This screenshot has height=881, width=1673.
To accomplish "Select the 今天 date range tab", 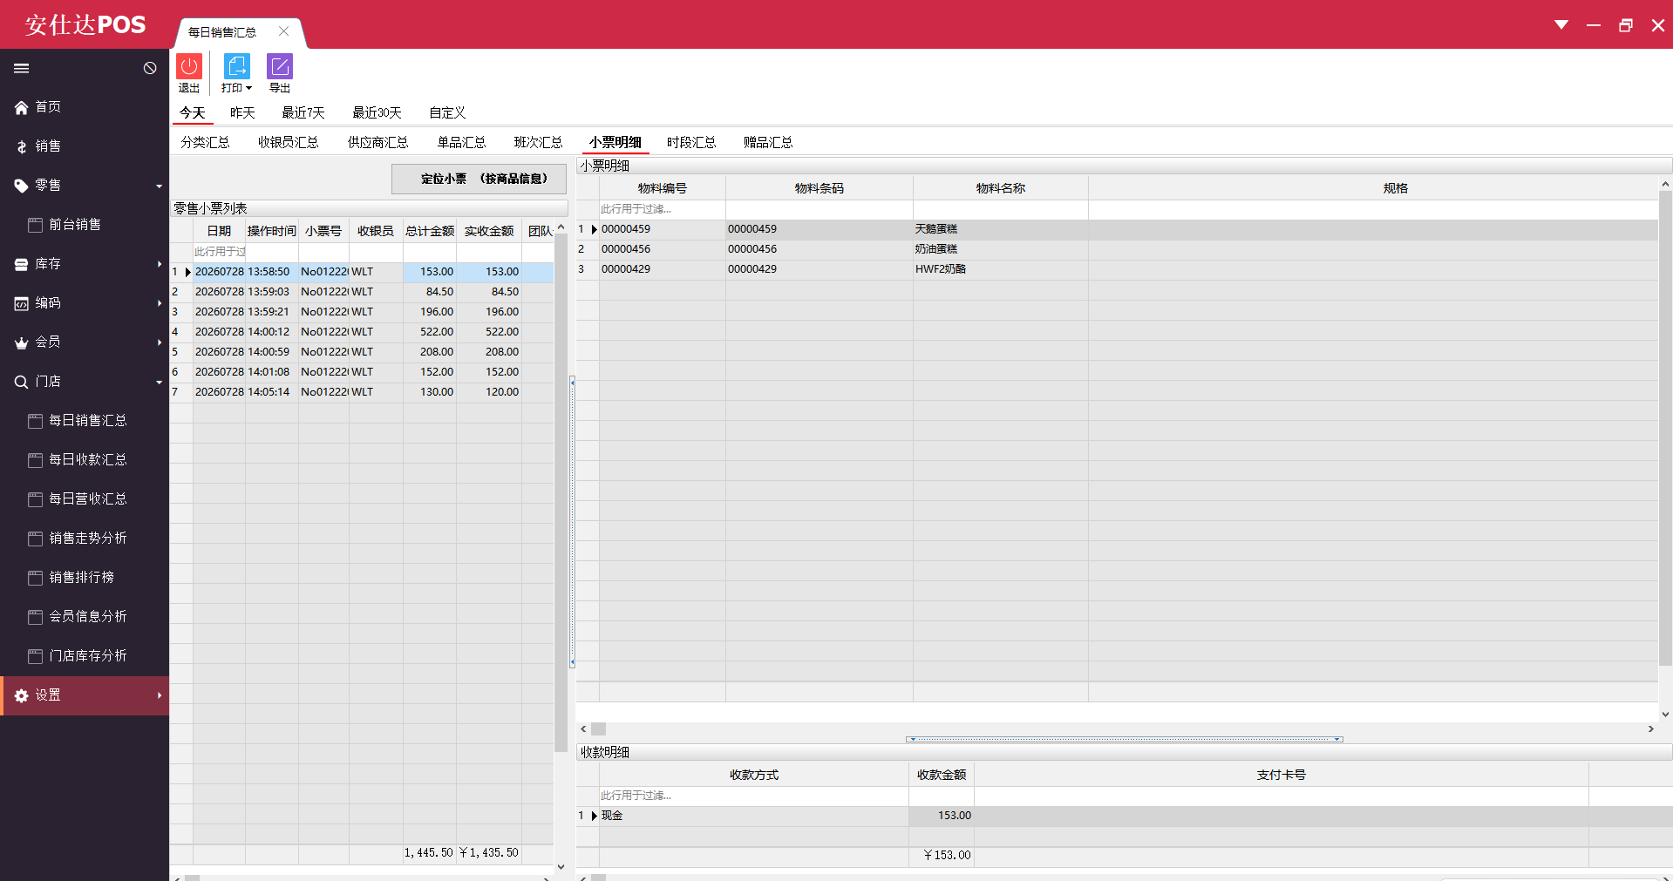I will [193, 112].
